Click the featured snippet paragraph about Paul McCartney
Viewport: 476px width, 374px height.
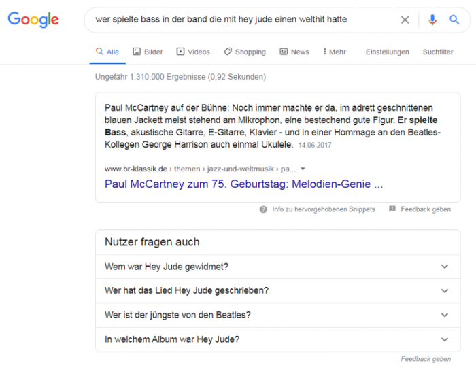click(x=272, y=126)
